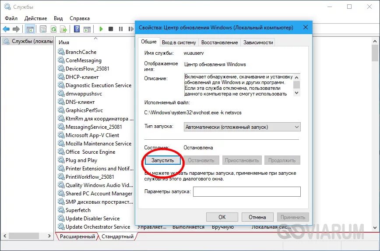
Task: Select the Общие tab
Action: (149, 42)
